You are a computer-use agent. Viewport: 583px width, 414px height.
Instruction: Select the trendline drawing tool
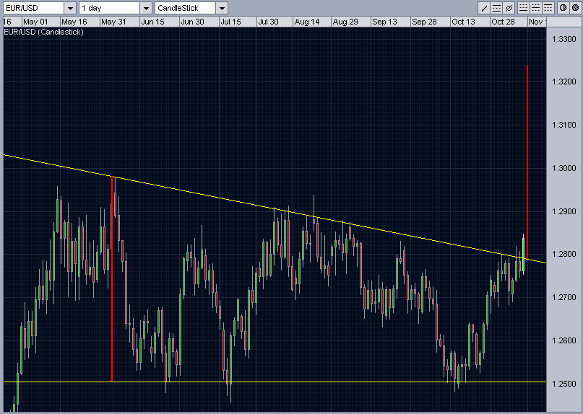tap(484, 8)
